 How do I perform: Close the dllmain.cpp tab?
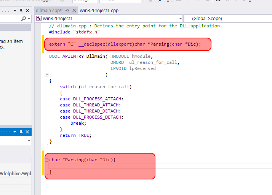(x=74, y=10)
